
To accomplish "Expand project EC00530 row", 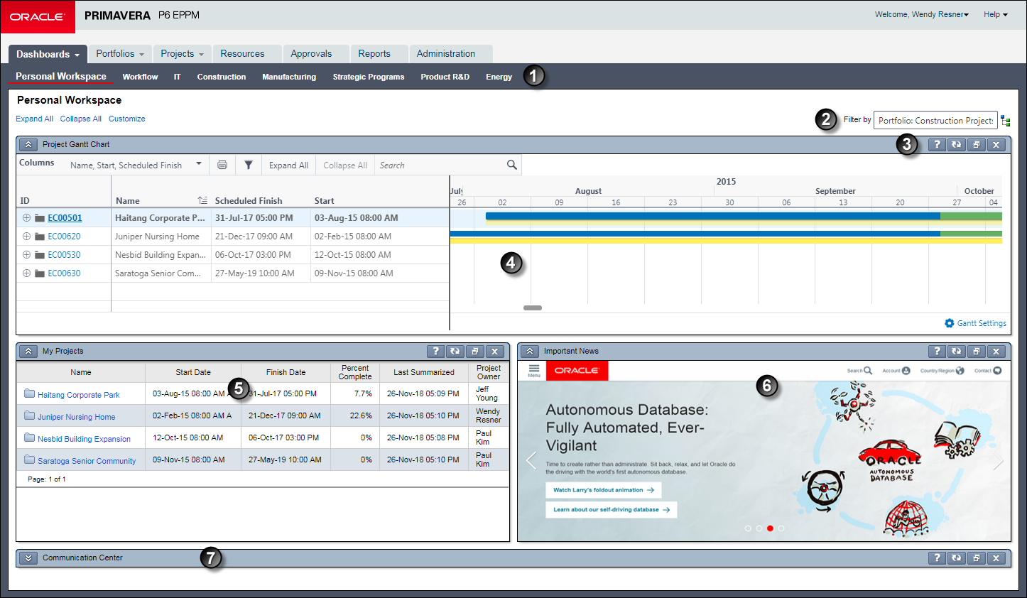I will [x=26, y=255].
